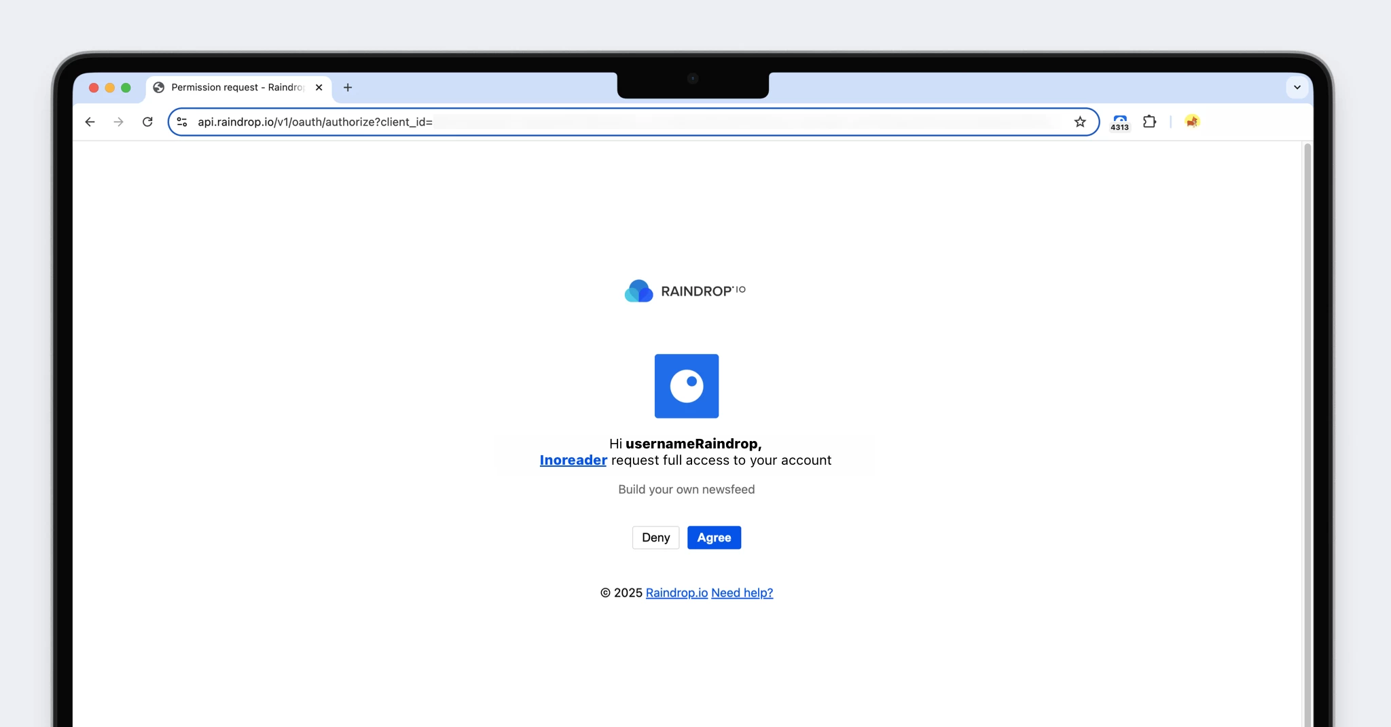Maximize window with the green button
1391x727 pixels.
coord(126,88)
